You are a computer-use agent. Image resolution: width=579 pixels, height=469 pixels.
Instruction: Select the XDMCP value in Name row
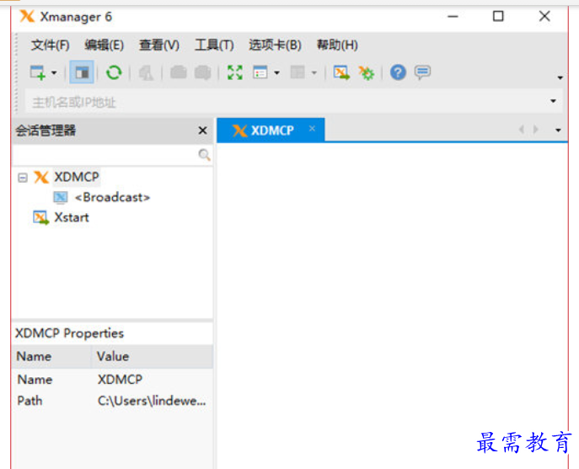coord(120,380)
